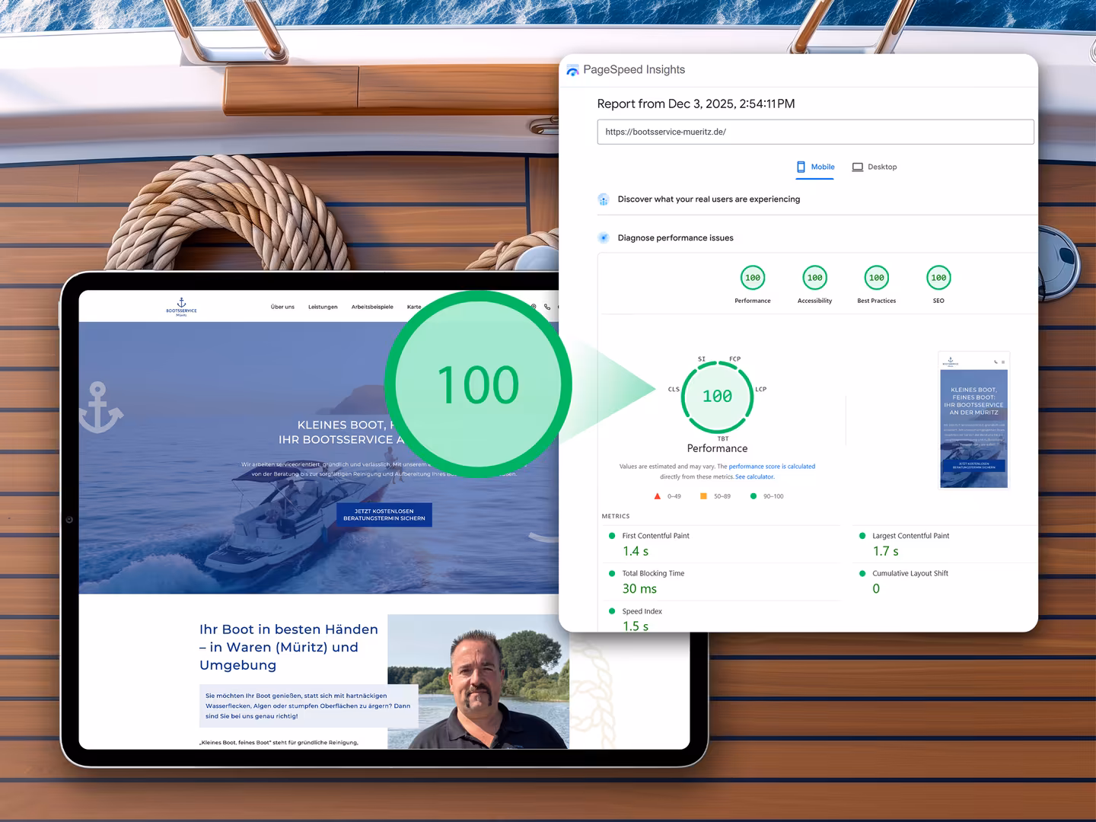Click the orange square 50–89 legend icon
1096x822 pixels.
(x=703, y=495)
